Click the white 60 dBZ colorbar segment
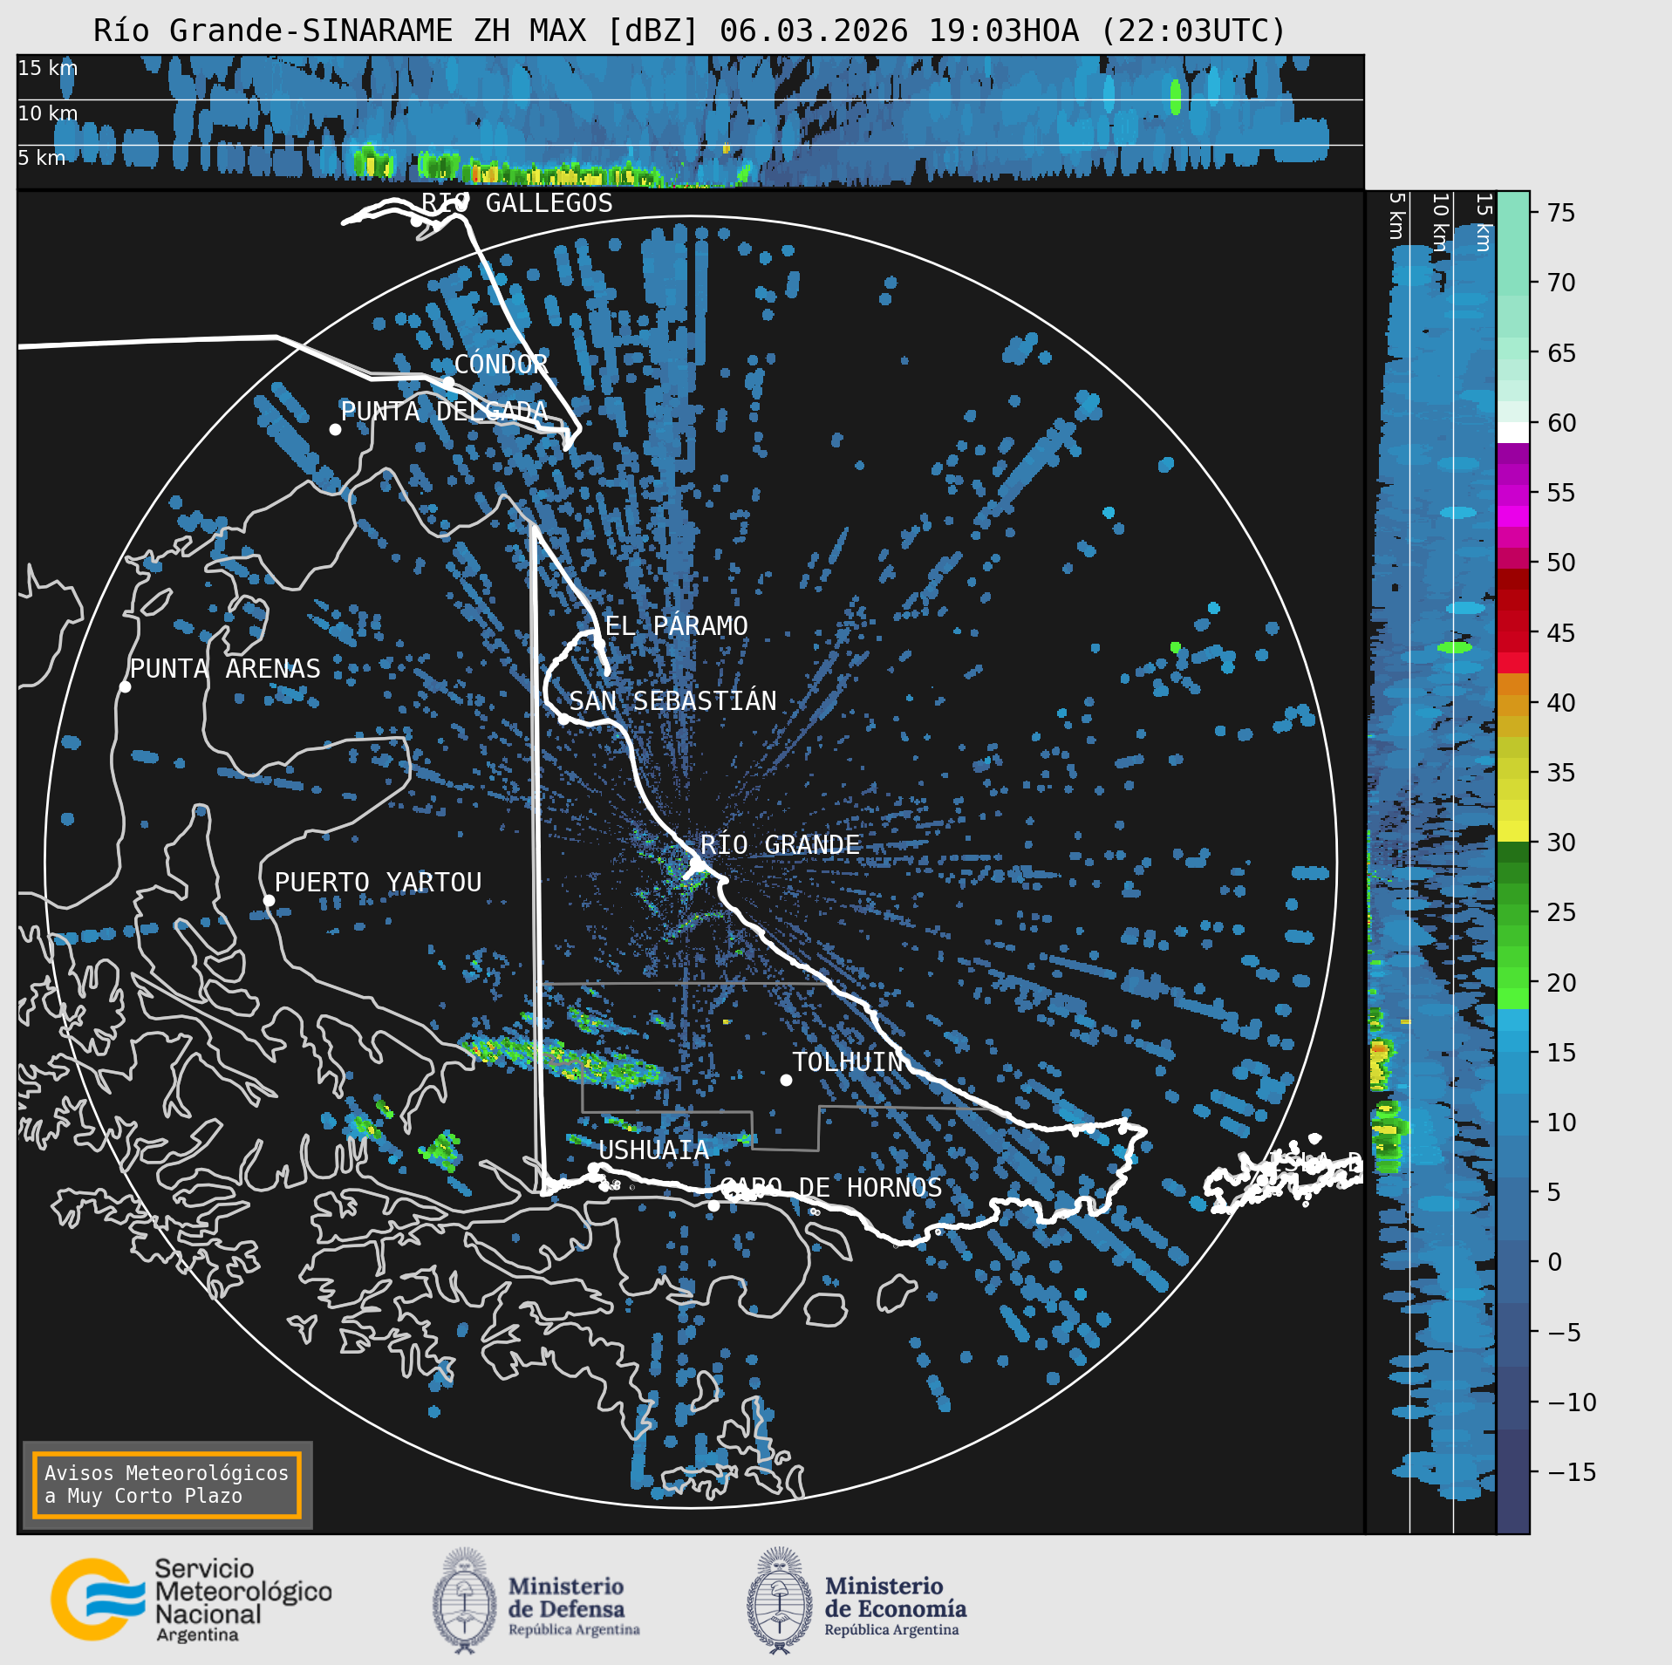This screenshot has width=1672, height=1665. (1513, 433)
